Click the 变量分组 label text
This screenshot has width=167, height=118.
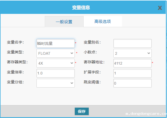15,82
